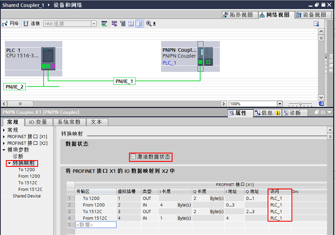Select the To 1512C tree item
This screenshot has width=335, height=235.
tap(28, 183)
